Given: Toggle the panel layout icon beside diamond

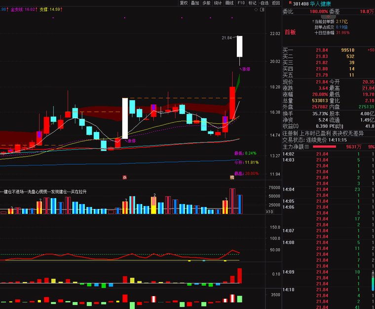Looking at the screenshot, I should point(262,9).
